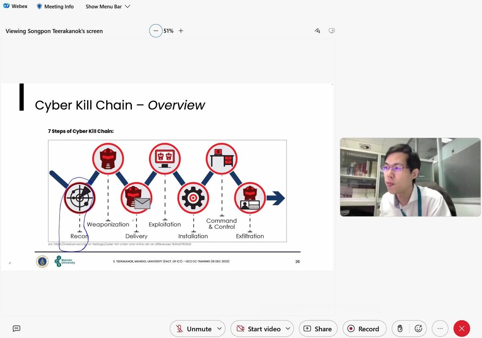Raise hand using the hand icon
This screenshot has height=338, width=482.
coord(400,329)
